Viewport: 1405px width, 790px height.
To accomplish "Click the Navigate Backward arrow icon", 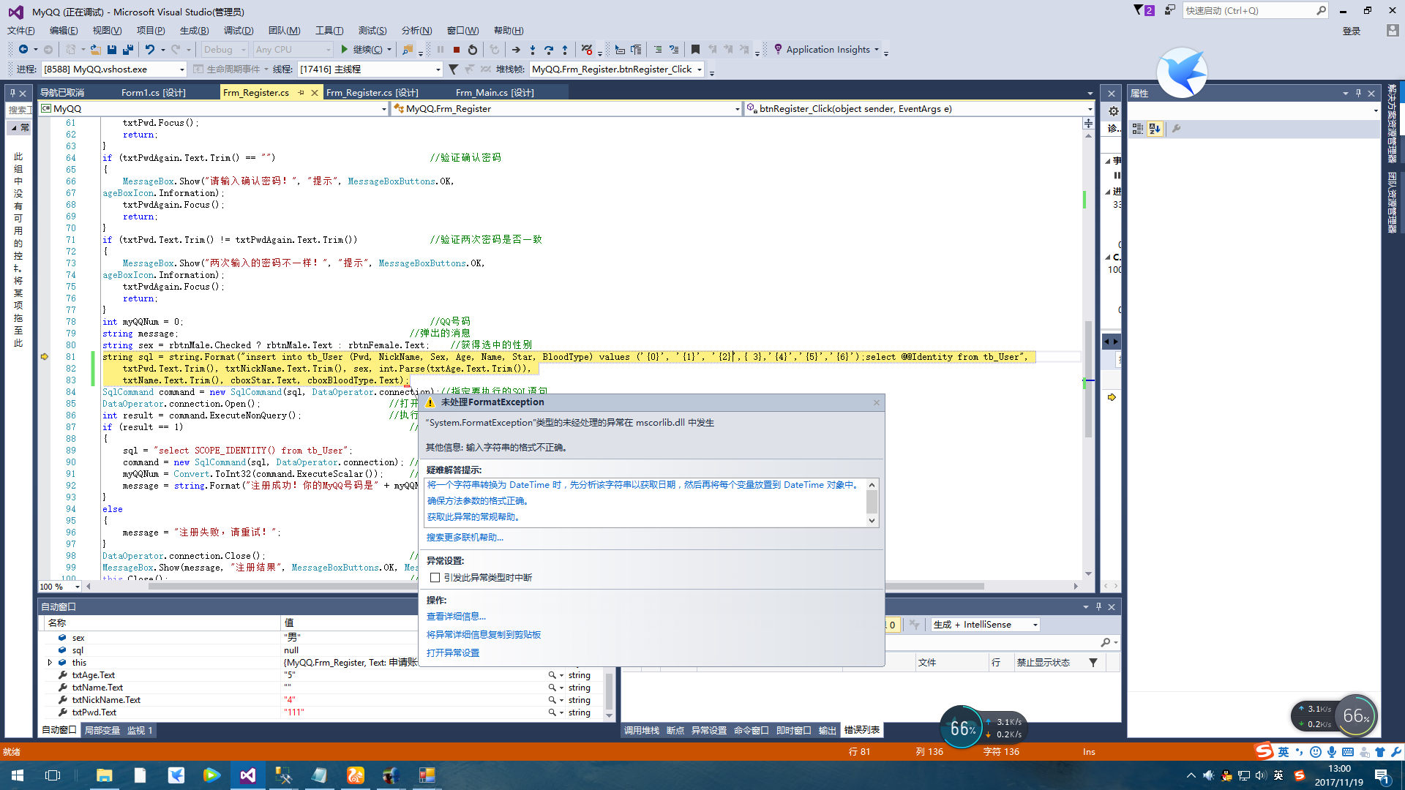I will tap(23, 49).
